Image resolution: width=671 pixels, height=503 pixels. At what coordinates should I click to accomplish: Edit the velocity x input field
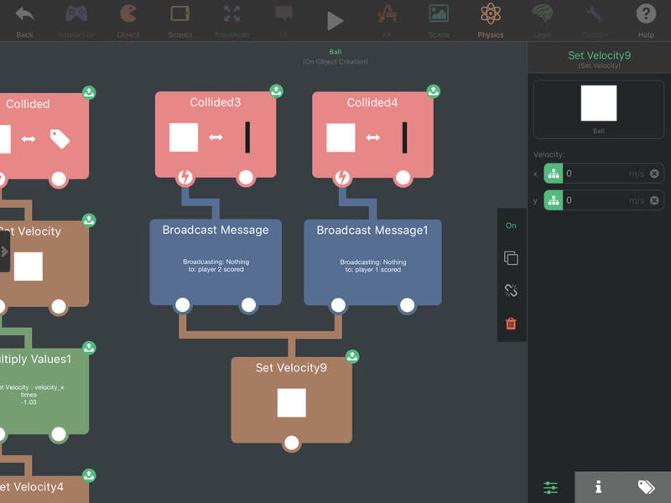604,174
